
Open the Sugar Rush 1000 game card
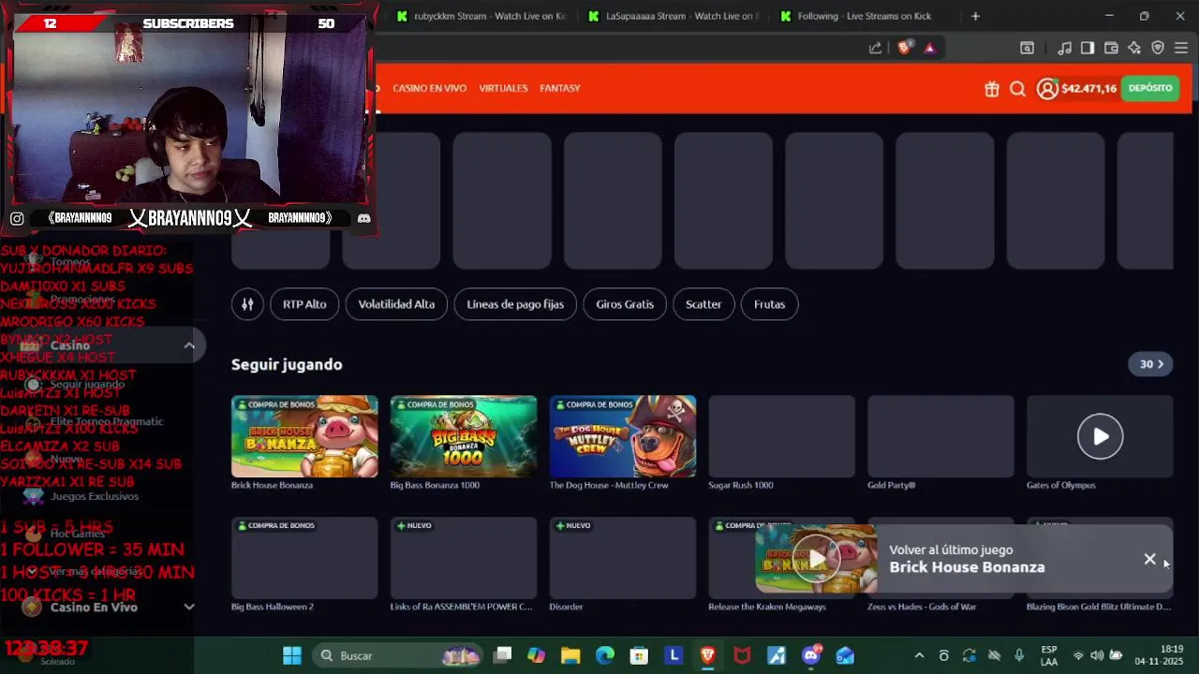782,436
